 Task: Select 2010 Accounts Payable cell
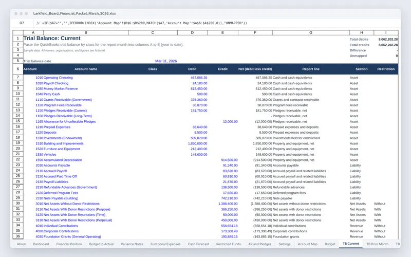click(53, 166)
